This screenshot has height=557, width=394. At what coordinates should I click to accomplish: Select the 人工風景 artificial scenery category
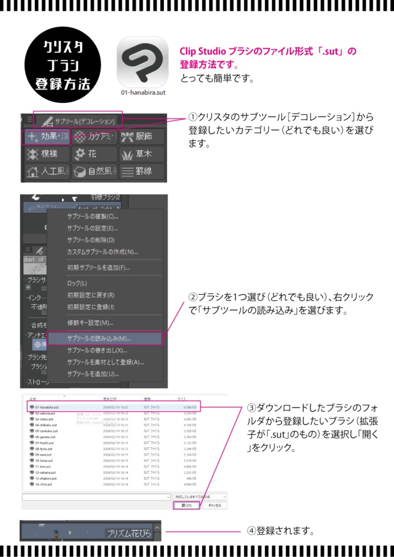[x=47, y=171]
